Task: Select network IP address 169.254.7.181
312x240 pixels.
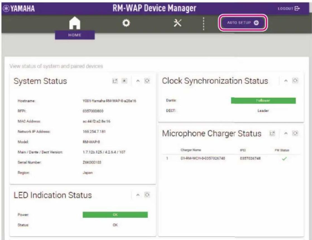Action: pyautogui.click(x=94, y=131)
